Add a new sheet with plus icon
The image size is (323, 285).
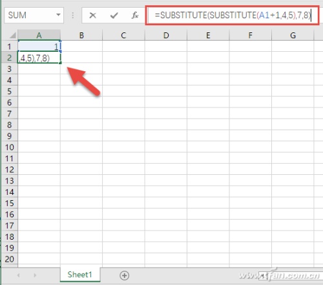click(125, 275)
